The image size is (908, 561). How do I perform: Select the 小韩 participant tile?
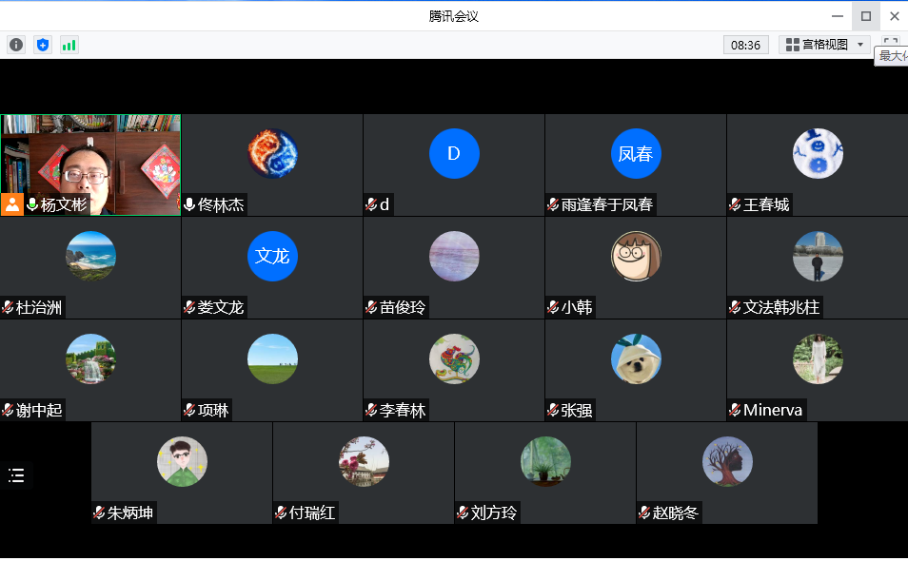(x=635, y=267)
